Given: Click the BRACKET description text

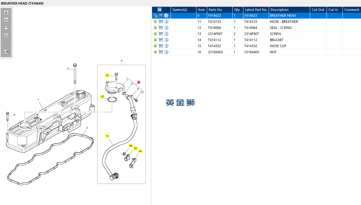Looking at the screenshot, I should (277, 40).
